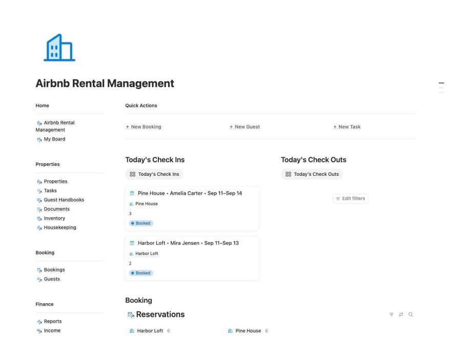
Task: Click the Today's Check Outs heading
Action: click(x=314, y=160)
